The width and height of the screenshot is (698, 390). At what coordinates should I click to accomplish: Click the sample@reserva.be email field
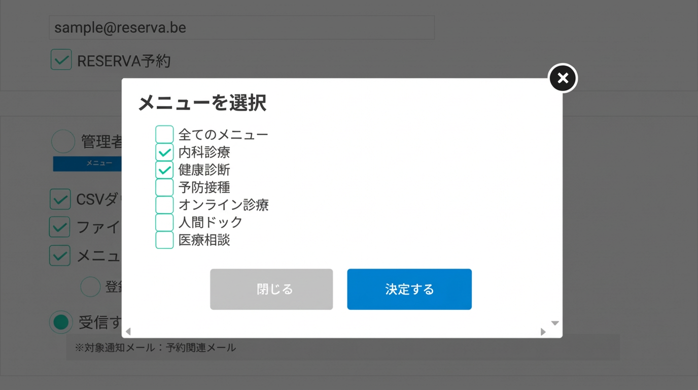pyautogui.click(x=241, y=27)
